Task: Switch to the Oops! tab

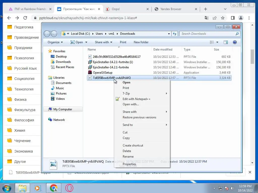Action: [127, 9]
